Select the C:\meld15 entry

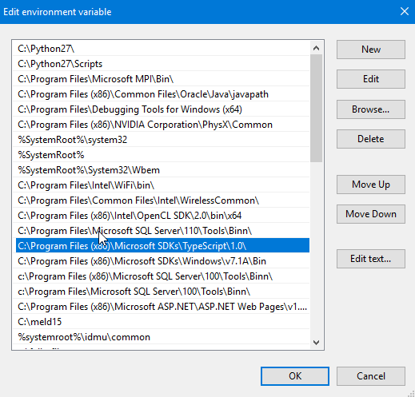162,322
